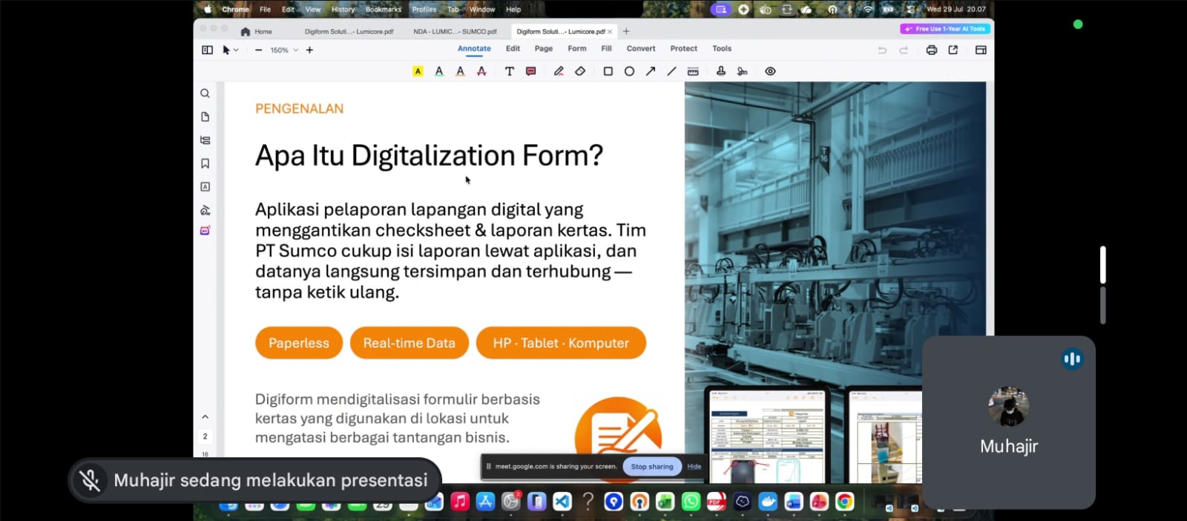Viewport: 1187px width, 521px height.
Task: Open the Fill tab
Action: pyautogui.click(x=606, y=48)
